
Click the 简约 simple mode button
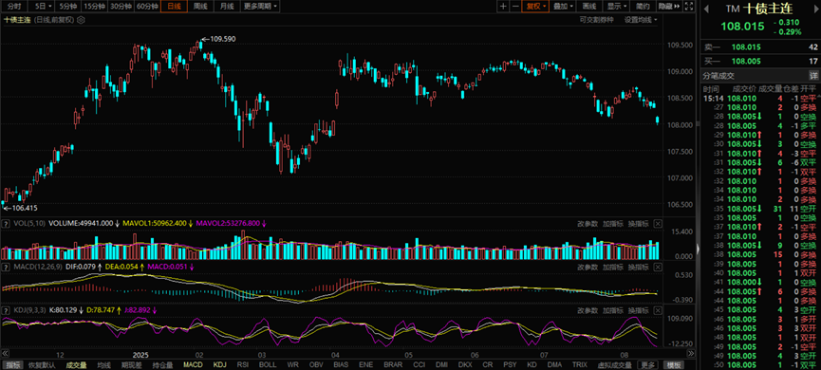click(x=643, y=7)
